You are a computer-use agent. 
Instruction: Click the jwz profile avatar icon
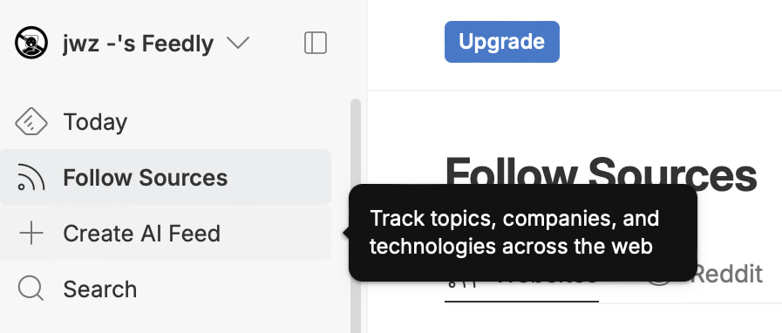pyautogui.click(x=31, y=43)
